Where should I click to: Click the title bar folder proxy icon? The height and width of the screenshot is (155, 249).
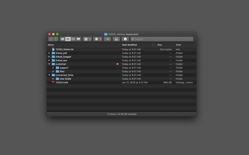[106, 34]
